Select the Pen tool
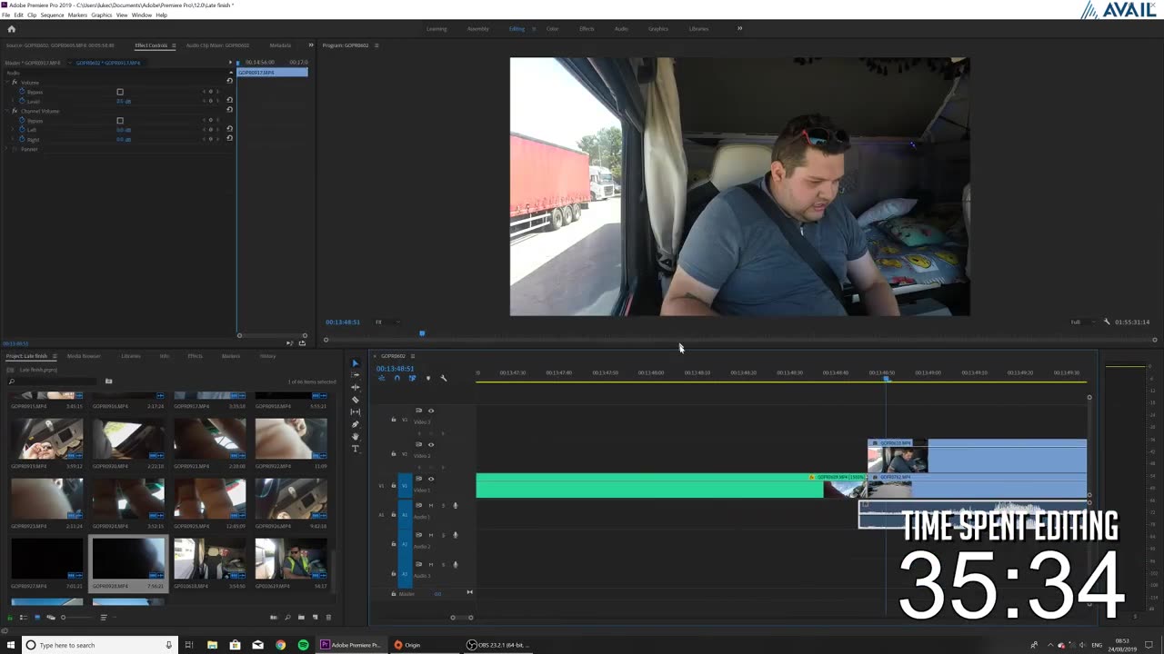The height and width of the screenshot is (654, 1164). click(x=356, y=424)
